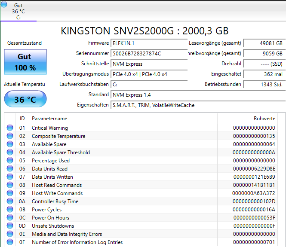Click the Parametername column header
The height and width of the screenshot is (247, 286).
point(49,119)
